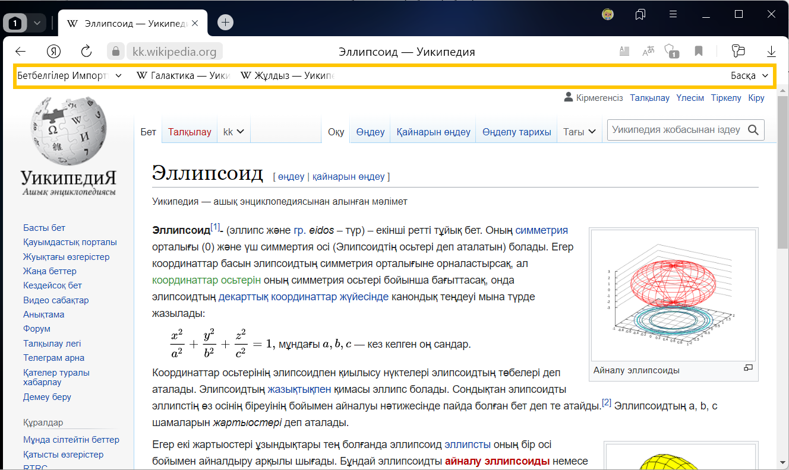The image size is (789, 470).
Task: Click the page translate icon
Action: [648, 51]
